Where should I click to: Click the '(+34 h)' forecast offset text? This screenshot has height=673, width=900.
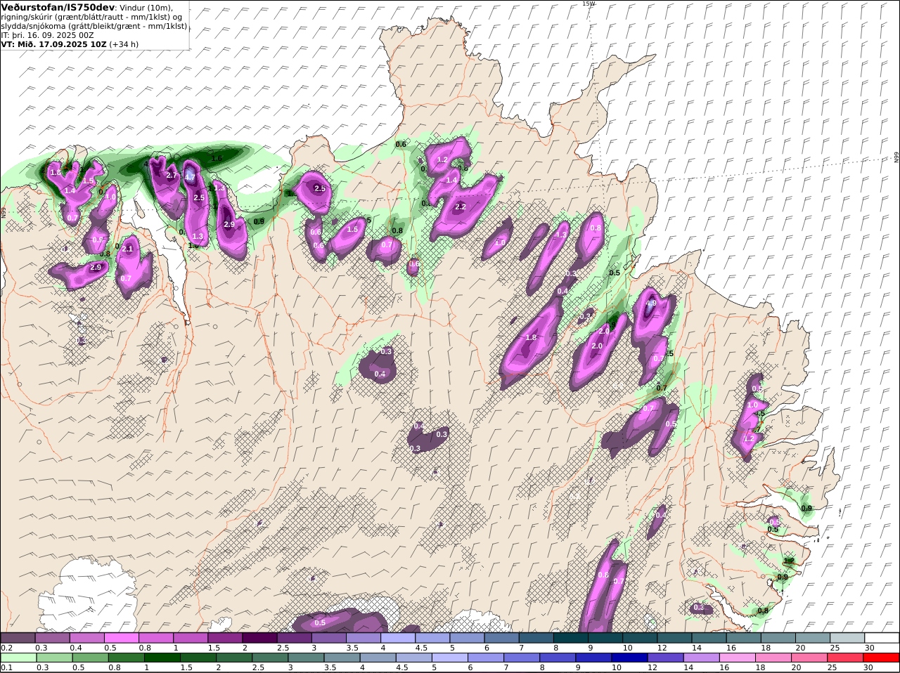tap(124, 44)
